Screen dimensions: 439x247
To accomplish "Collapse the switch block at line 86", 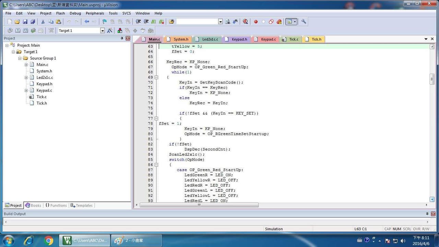I will tap(156, 165).
